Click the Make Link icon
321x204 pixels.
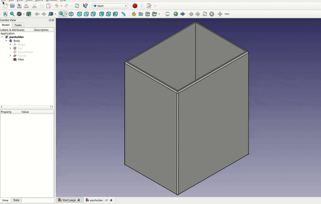pyautogui.click(x=148, y=14)
